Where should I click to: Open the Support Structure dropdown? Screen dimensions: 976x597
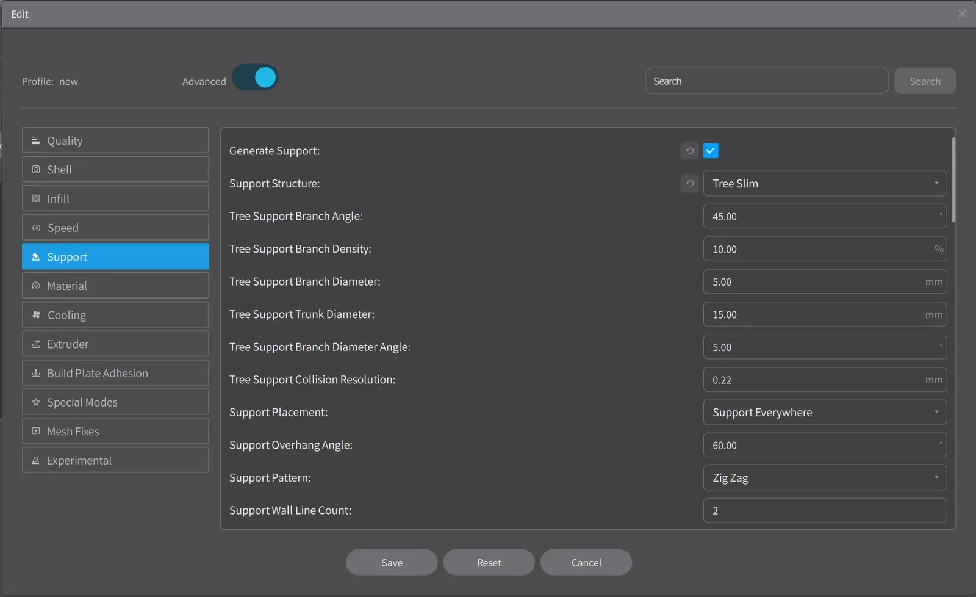pos(825,183)
